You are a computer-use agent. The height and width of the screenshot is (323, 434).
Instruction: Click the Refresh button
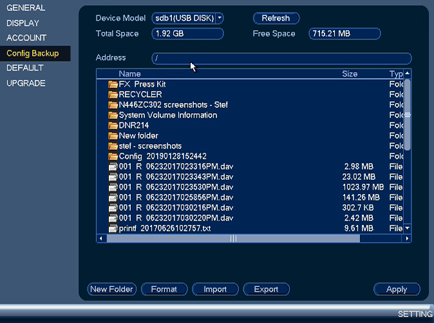click(x=276, y=18)
